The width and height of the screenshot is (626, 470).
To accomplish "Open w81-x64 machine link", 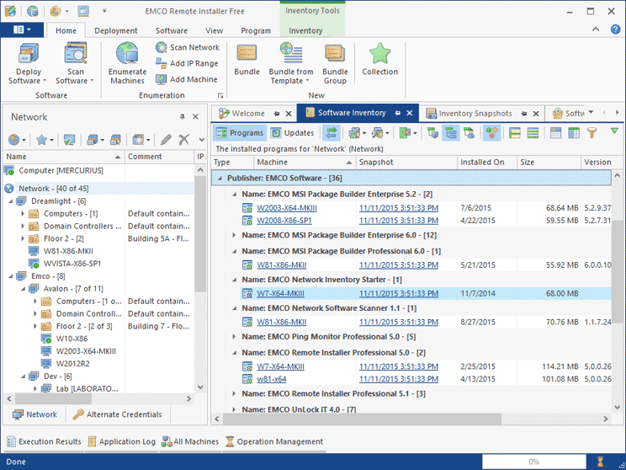I will (x=272, y=379).
